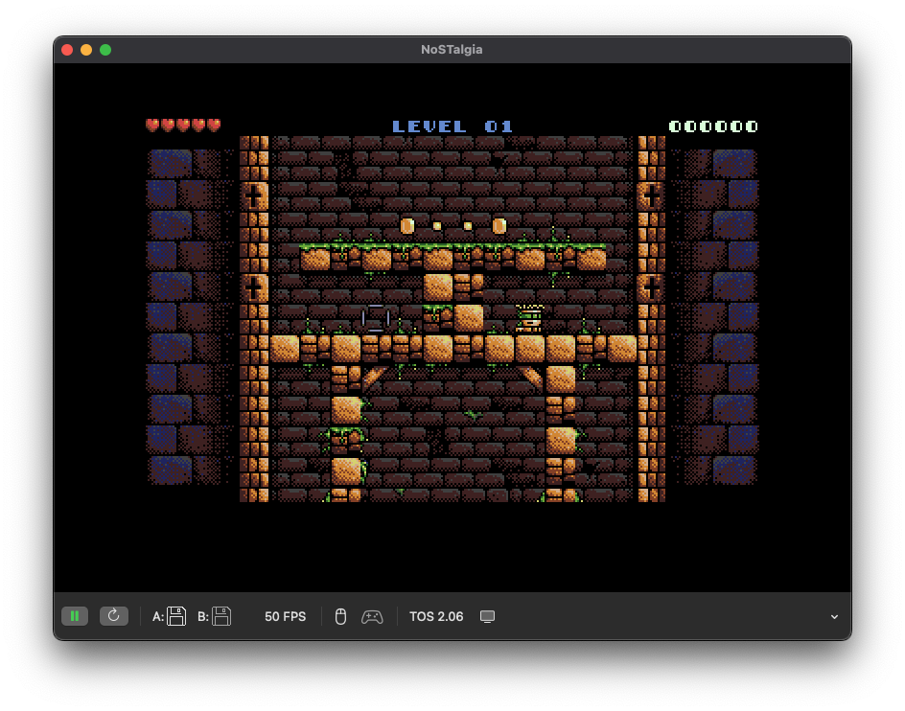905x711 pixels.
Task: Click the monitor display icon
Action: tap(487, 616)
